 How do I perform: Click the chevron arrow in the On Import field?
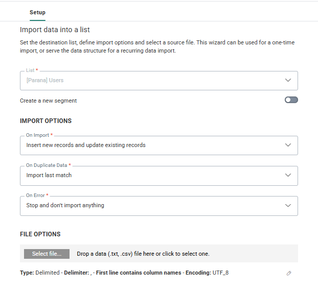tap(288, 145)
